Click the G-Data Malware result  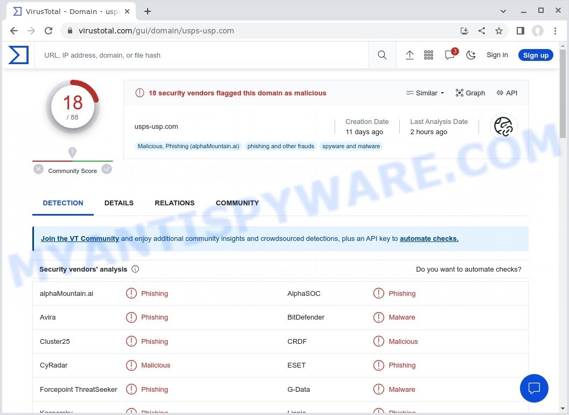pos(394,390)
